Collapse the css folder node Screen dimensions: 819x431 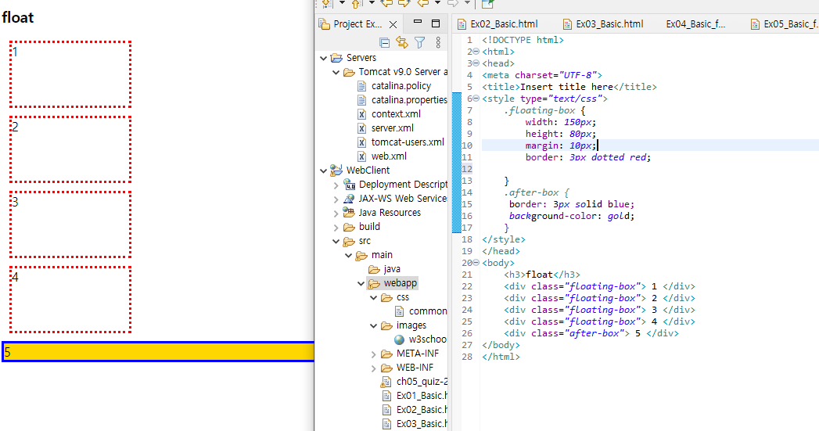point(373,298)
